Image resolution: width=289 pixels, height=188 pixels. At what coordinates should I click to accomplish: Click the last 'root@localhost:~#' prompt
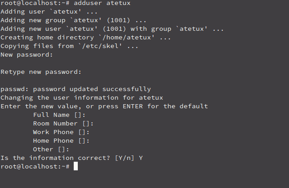point(35,167)
